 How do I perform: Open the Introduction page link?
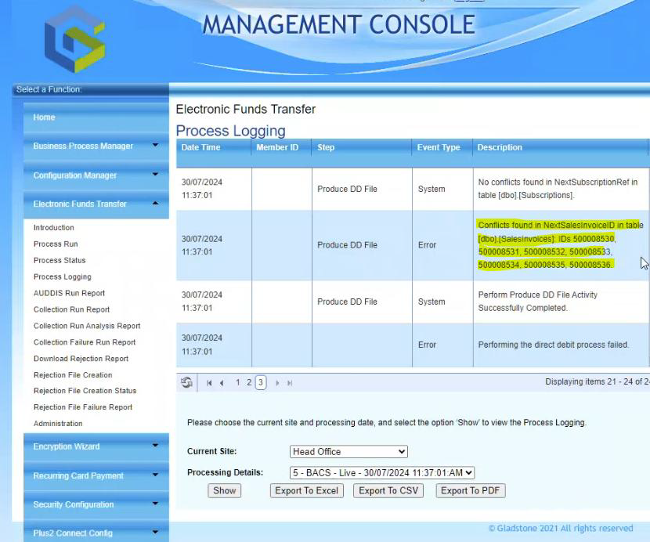tap(54, 228)
